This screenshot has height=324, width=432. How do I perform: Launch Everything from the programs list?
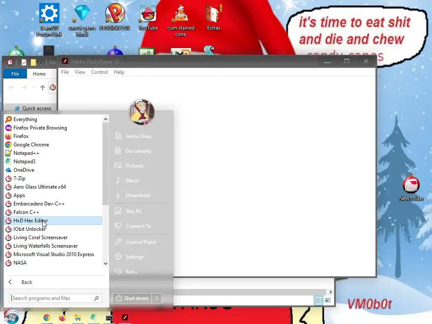[x=53, y=119]
